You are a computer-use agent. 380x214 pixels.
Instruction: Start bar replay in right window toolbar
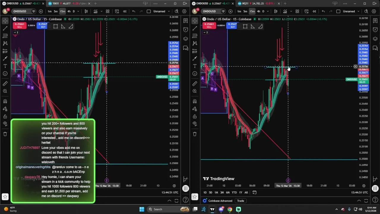314,11
